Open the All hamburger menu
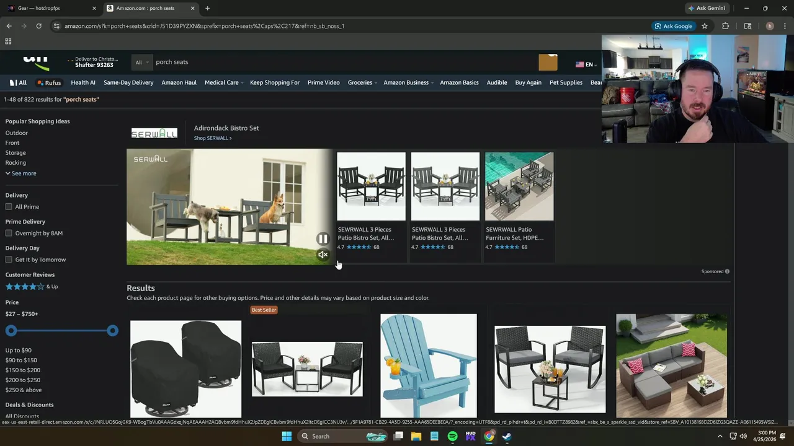The width and height of the screenshot is (794, 446). pyautogui.click(x=18, y=82)
